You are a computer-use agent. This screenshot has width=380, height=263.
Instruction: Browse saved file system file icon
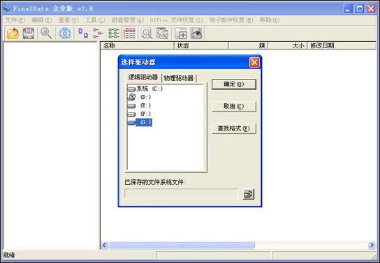tap(249, 194)
